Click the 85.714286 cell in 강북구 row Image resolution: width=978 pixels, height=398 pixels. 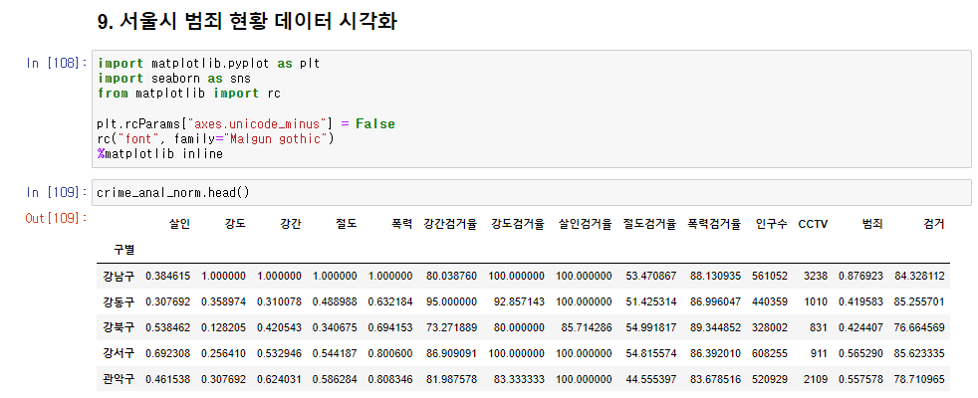coord(587,327)
